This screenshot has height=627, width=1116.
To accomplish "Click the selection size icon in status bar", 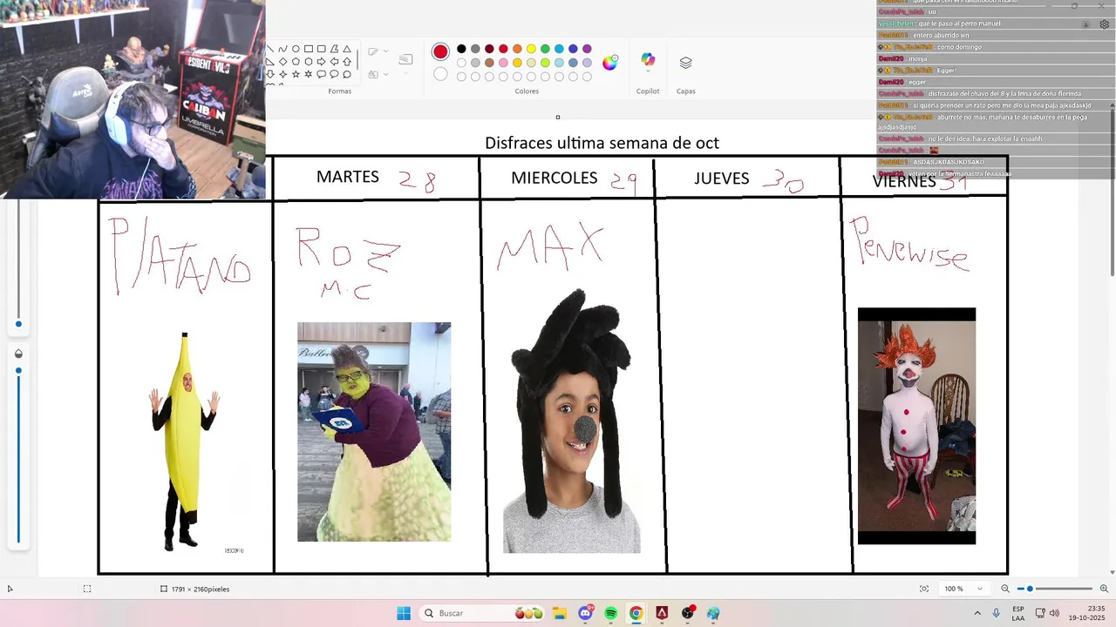I will 87,589.
